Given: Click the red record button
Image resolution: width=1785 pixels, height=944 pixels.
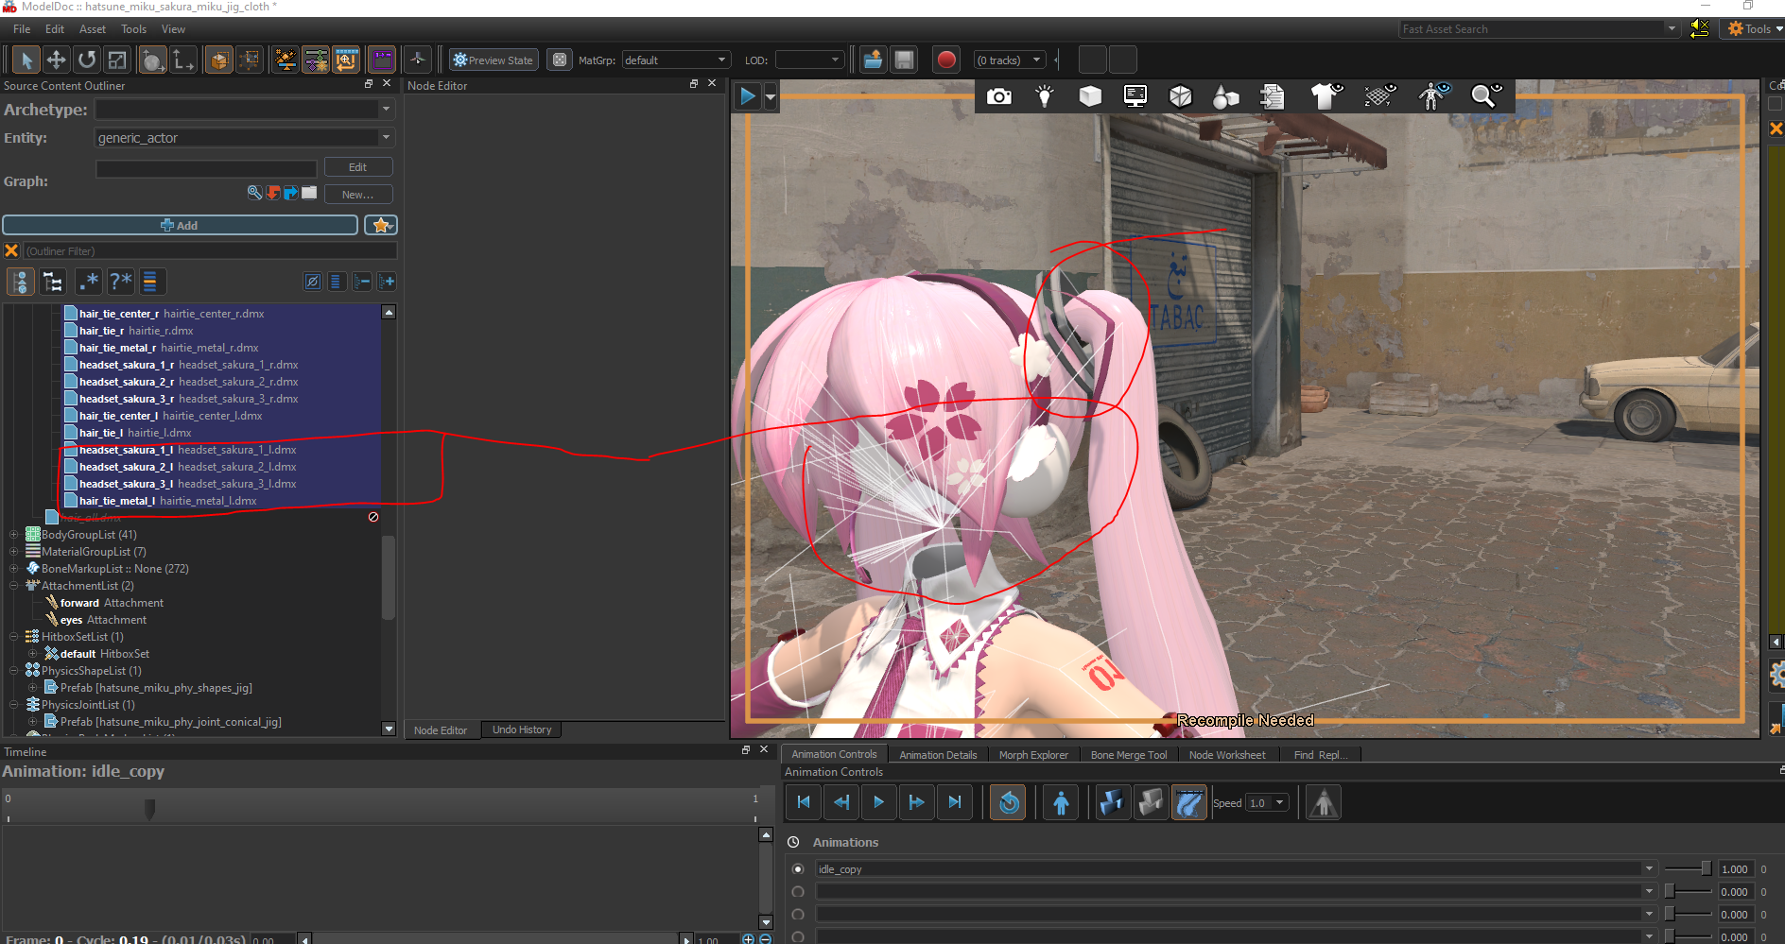Looking at the screenshot, I should (946, 60).
